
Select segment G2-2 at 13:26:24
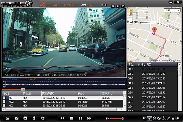(152, 97)
